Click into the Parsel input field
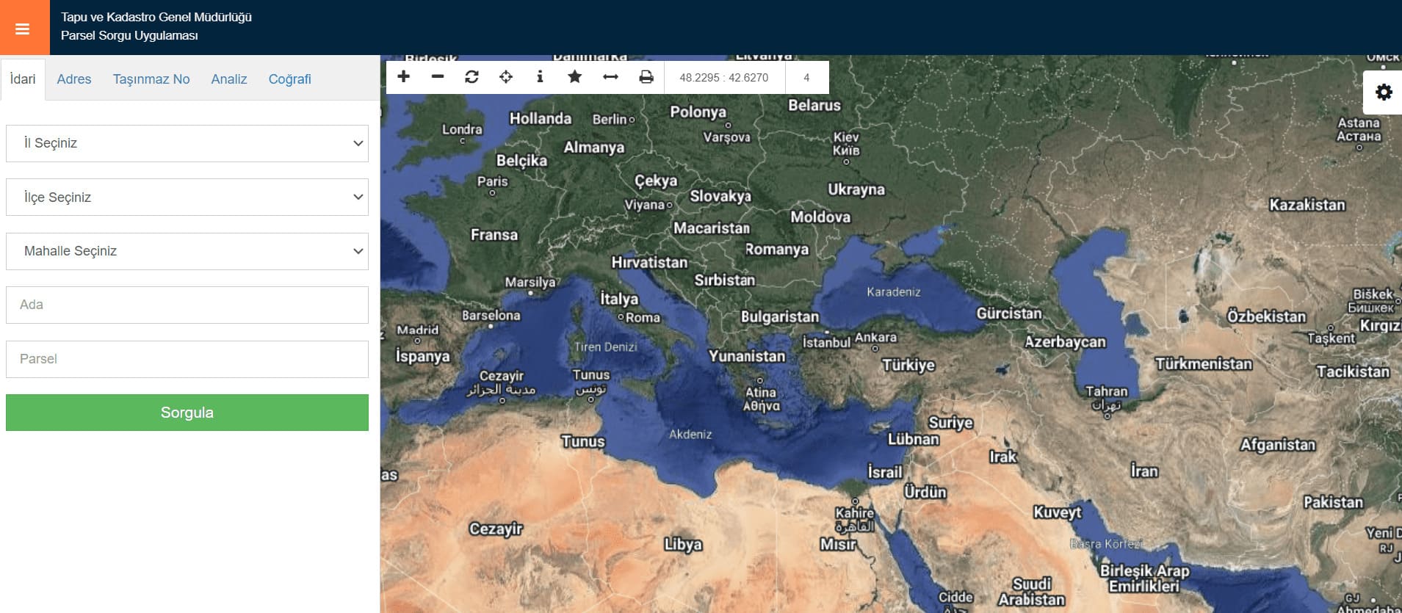Screen dimensions: 1402x613 pyautogui.click(x=187, y=359)
